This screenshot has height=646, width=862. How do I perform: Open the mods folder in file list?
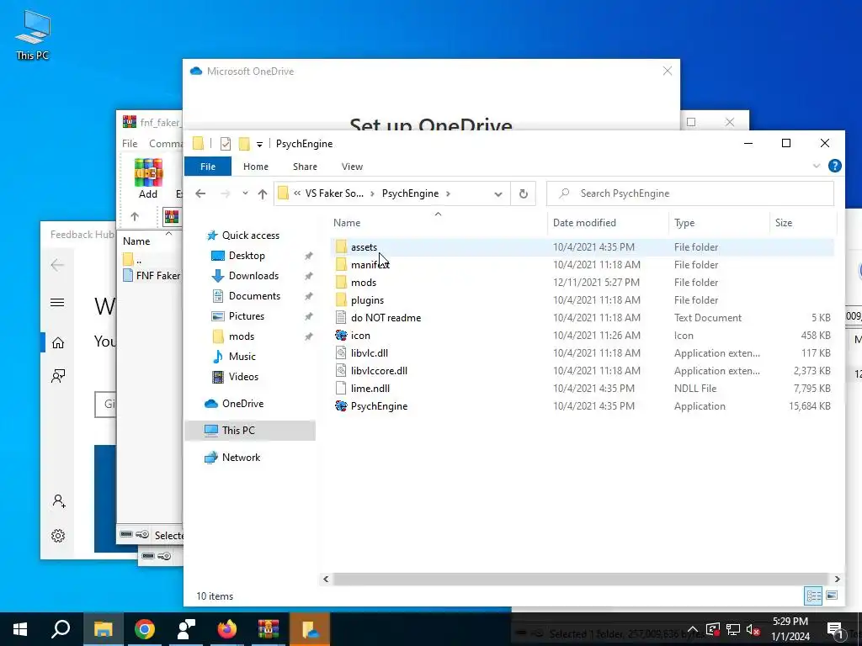click(364, 283)
